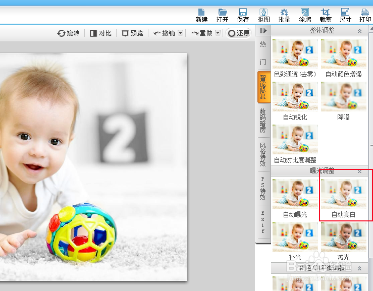Open a file with 打开 icon
This screenshot has height=291, width=373.
(222, 15)
